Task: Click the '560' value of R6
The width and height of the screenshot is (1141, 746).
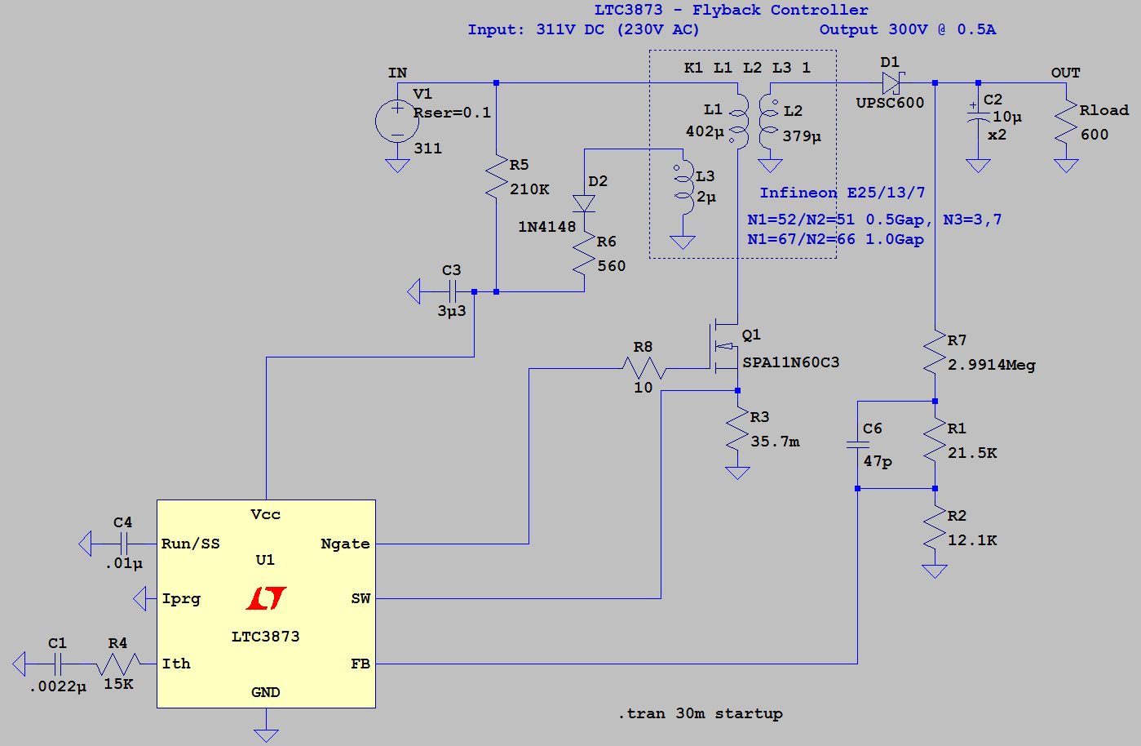Action: click(x=612, y=266)
